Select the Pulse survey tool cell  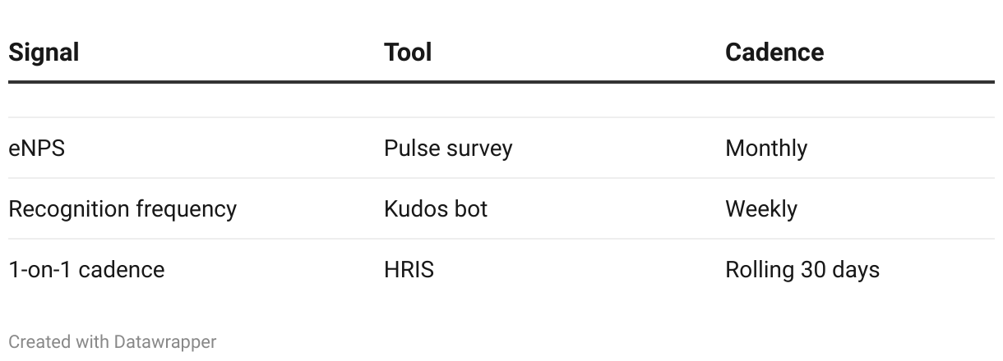pos(448,149)
